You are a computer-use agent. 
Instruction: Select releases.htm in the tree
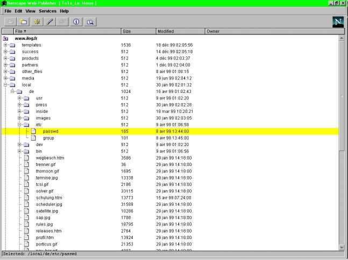click(x=48, y=231)
